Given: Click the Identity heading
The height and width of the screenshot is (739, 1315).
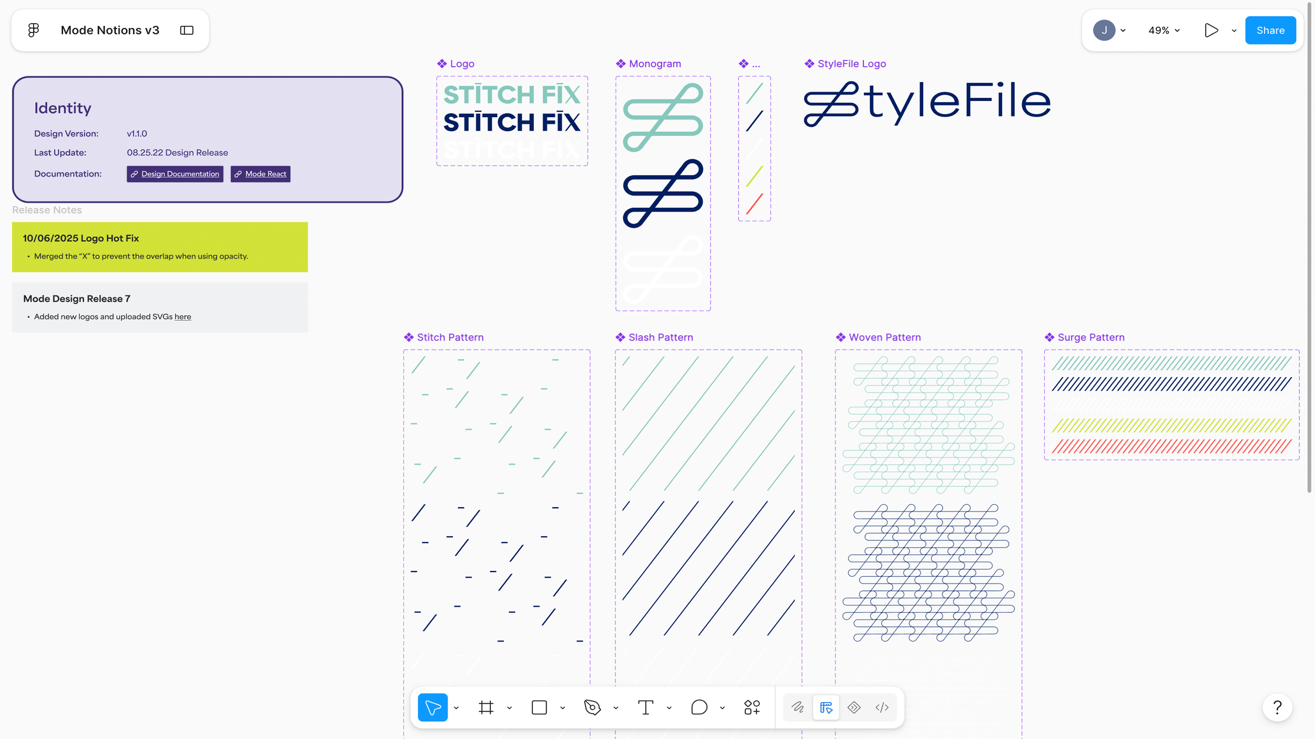Looking at the screenshot, I should pyautogui.click(x=63, y=108).
